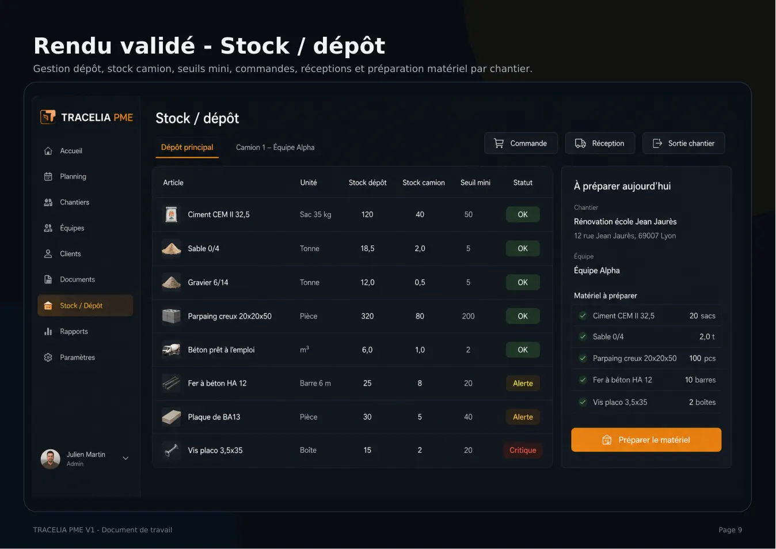Click the 'Gravier 6/14' article name
Screen dimensions: 776x549
click(x=208, y=282)
